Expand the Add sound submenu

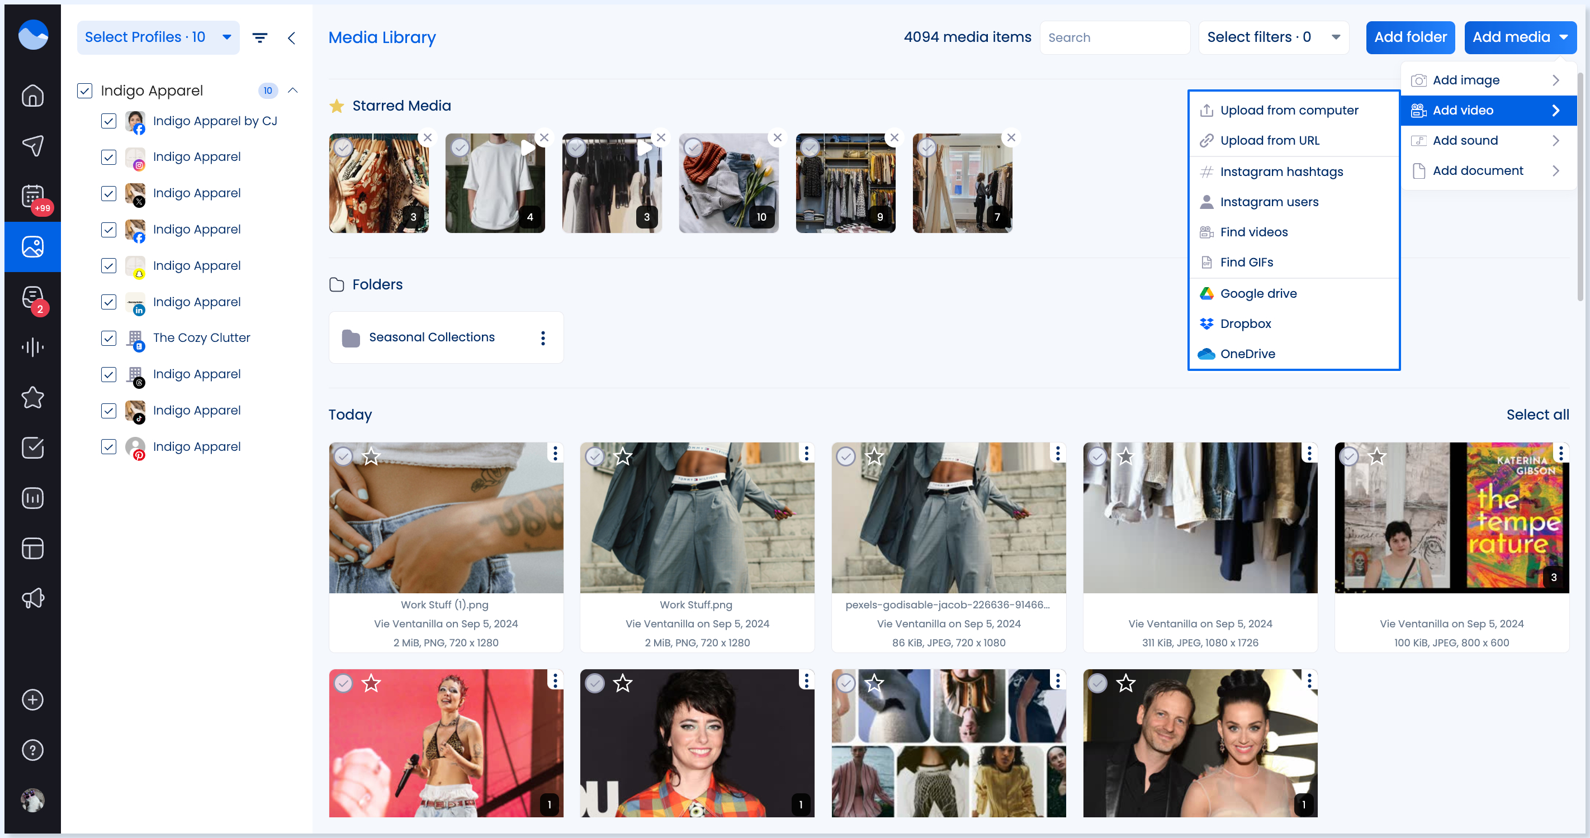click(x=1489, y=141)
